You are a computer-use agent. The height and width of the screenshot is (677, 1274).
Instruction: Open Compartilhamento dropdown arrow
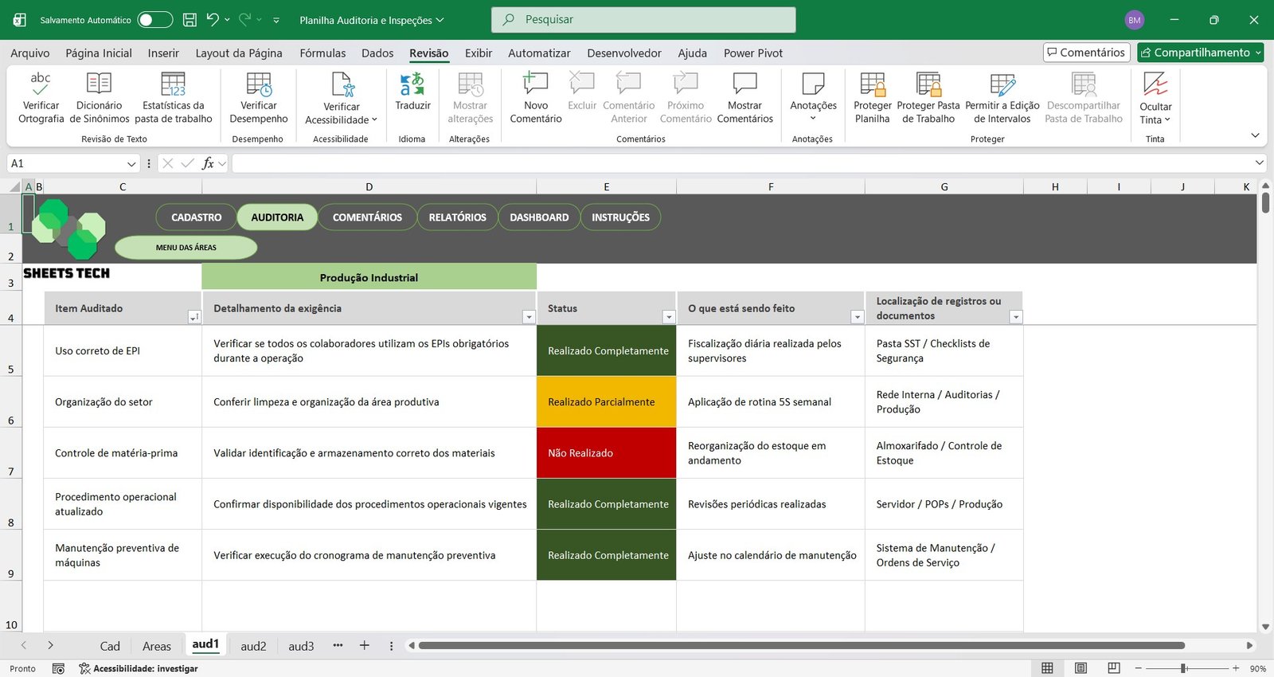1258,53
